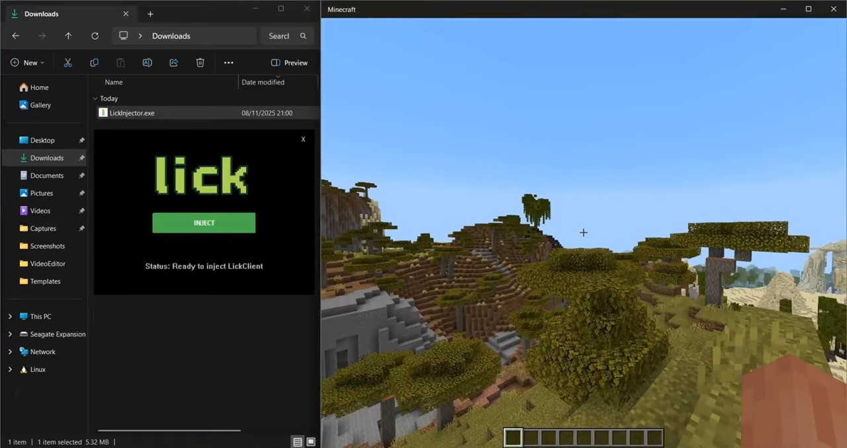Switch to details view layout
847x448 pixels.
click(x=297, y=442)
